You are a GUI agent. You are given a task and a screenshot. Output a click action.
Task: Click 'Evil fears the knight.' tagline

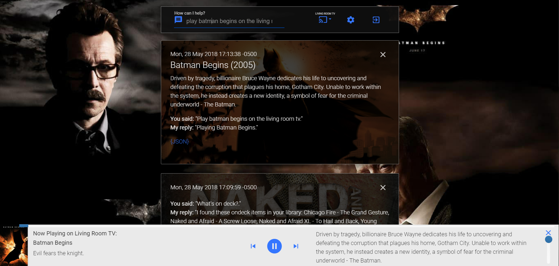pyautogui.click(x=59, y=253)
